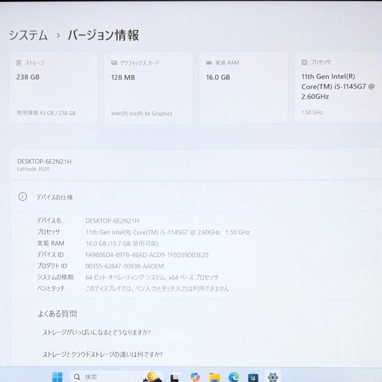Click the info icon beside デバイスの仕様
Screen dimensions: 382x382
coord(22,197)
